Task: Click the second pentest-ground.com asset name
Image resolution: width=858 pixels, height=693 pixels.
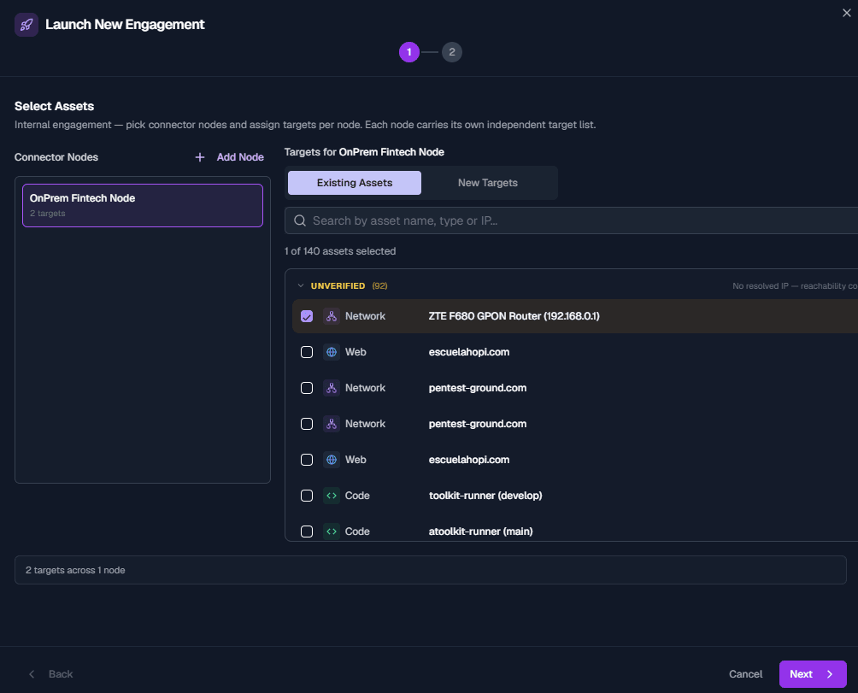Action: click(x=477, y=424)
